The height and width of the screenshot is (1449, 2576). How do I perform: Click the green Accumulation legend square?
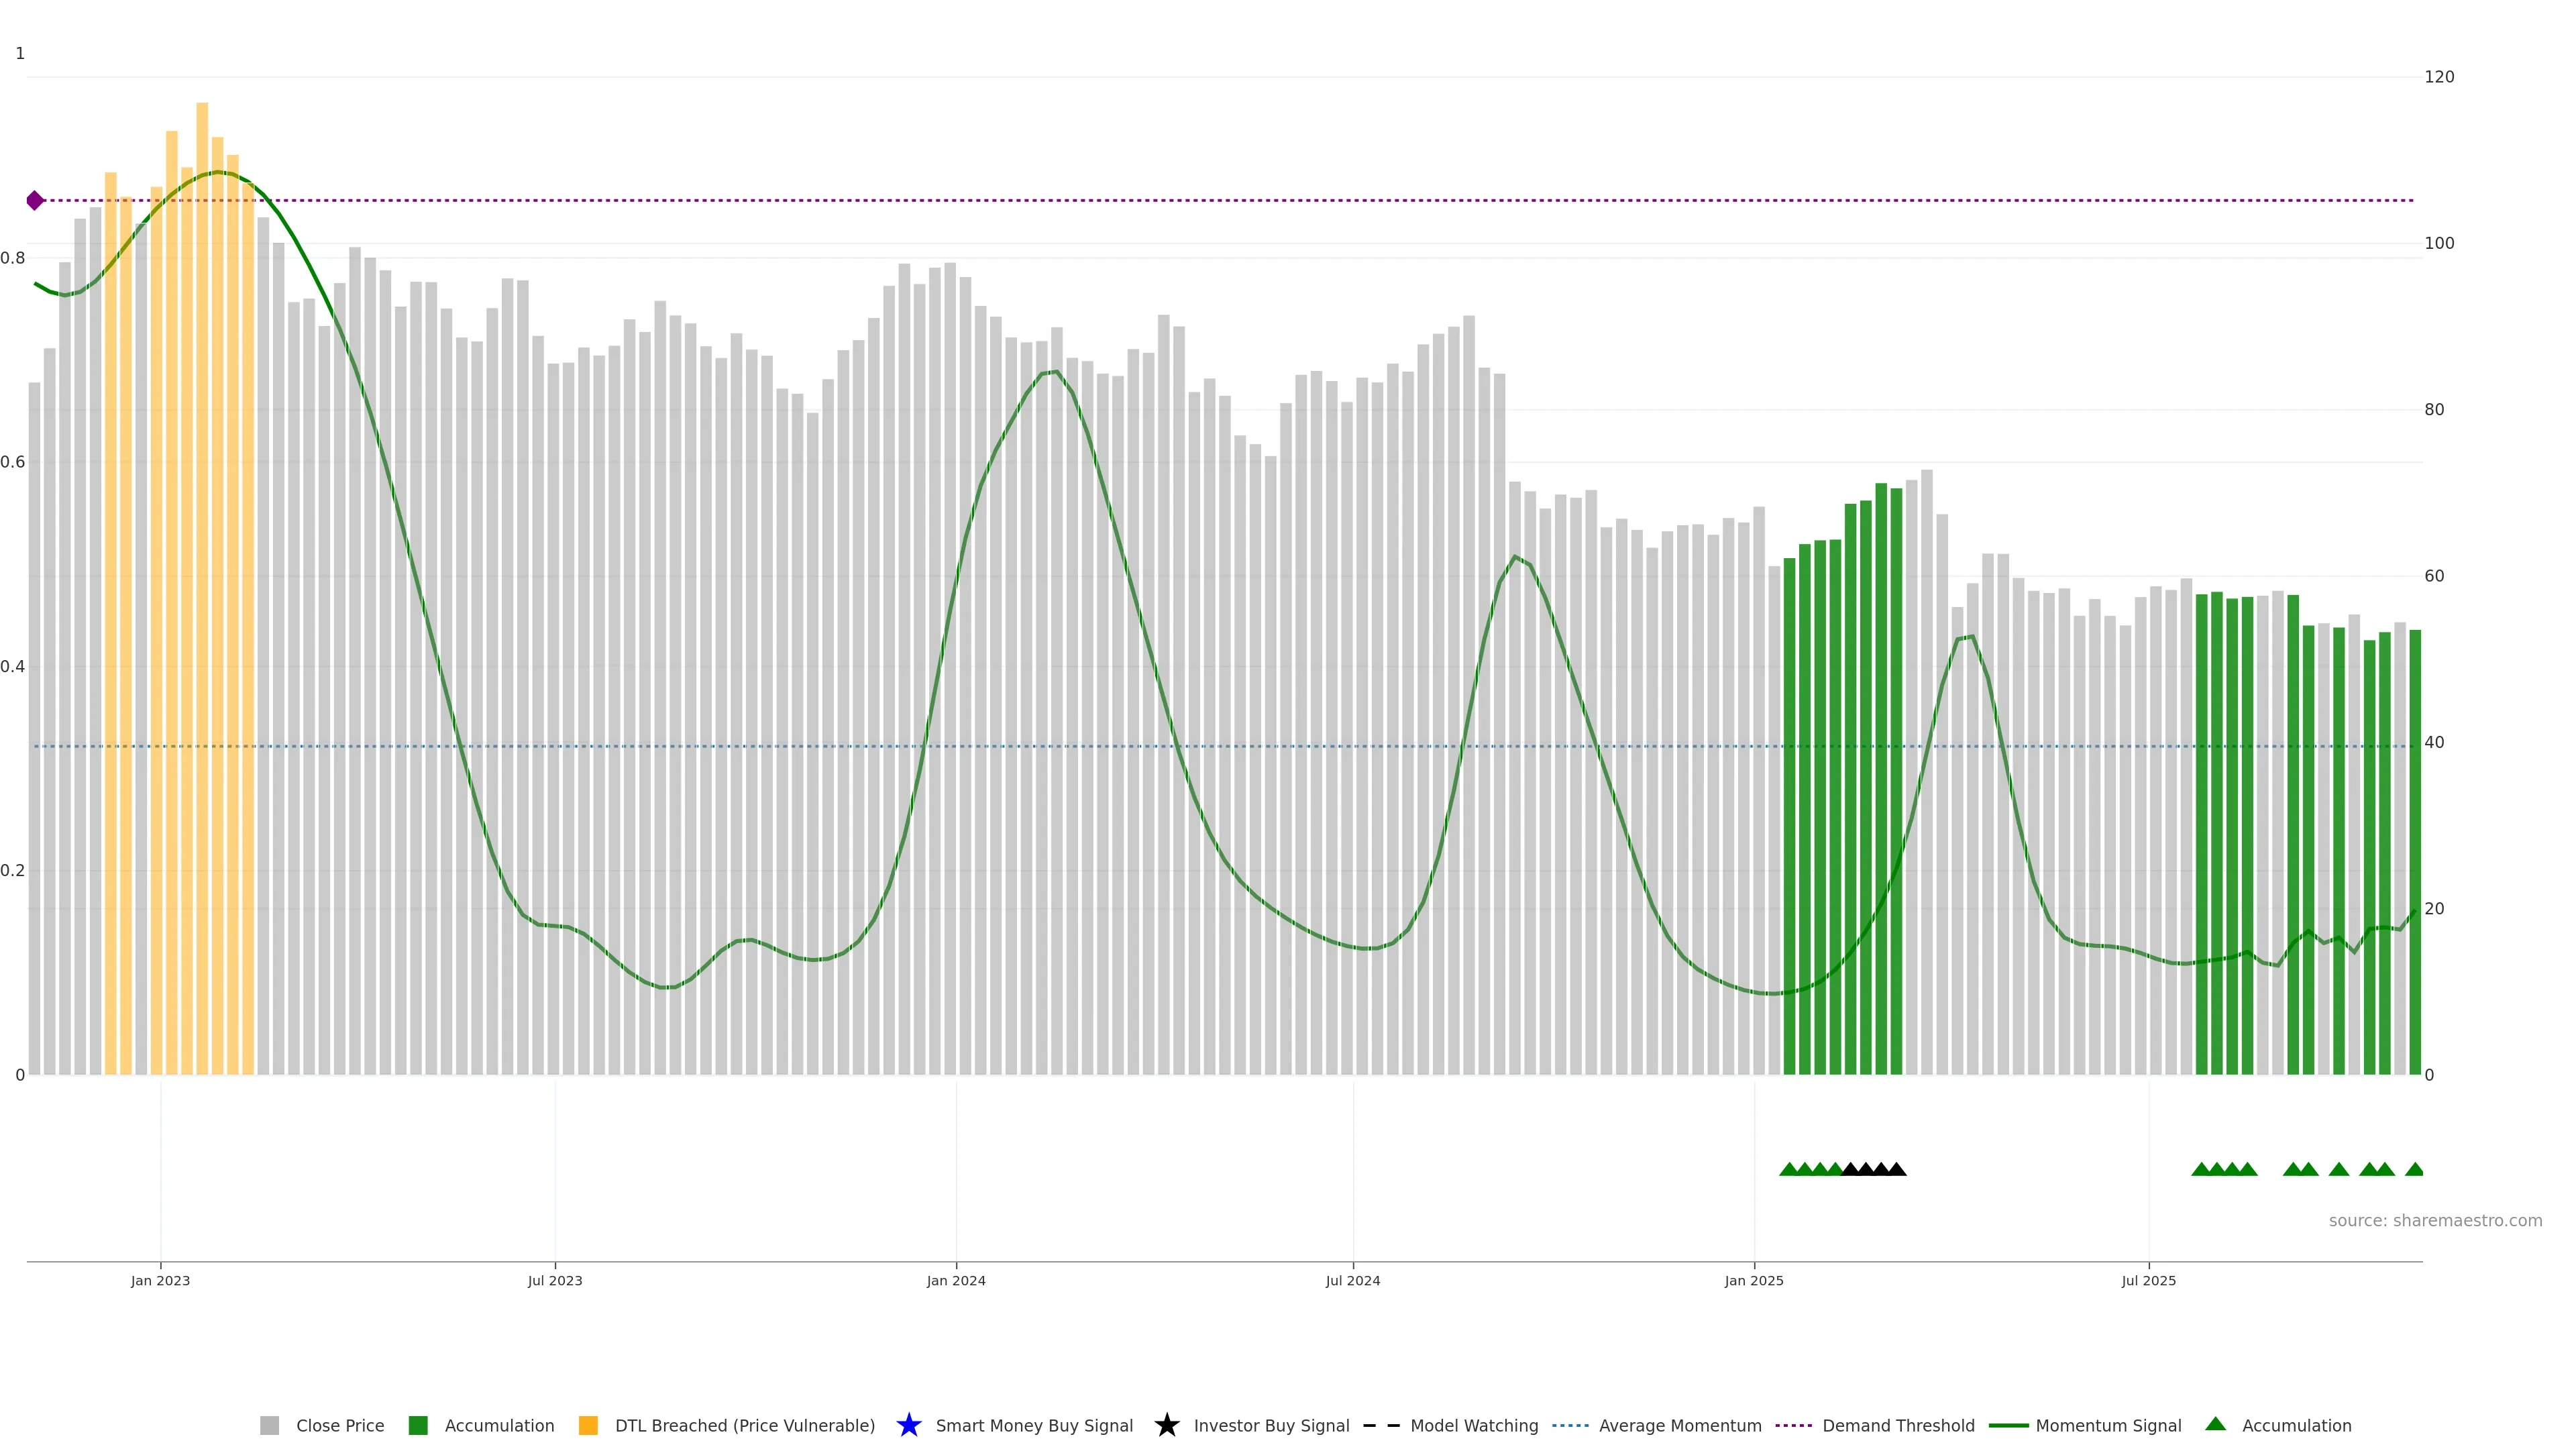tap(418, 1425)
